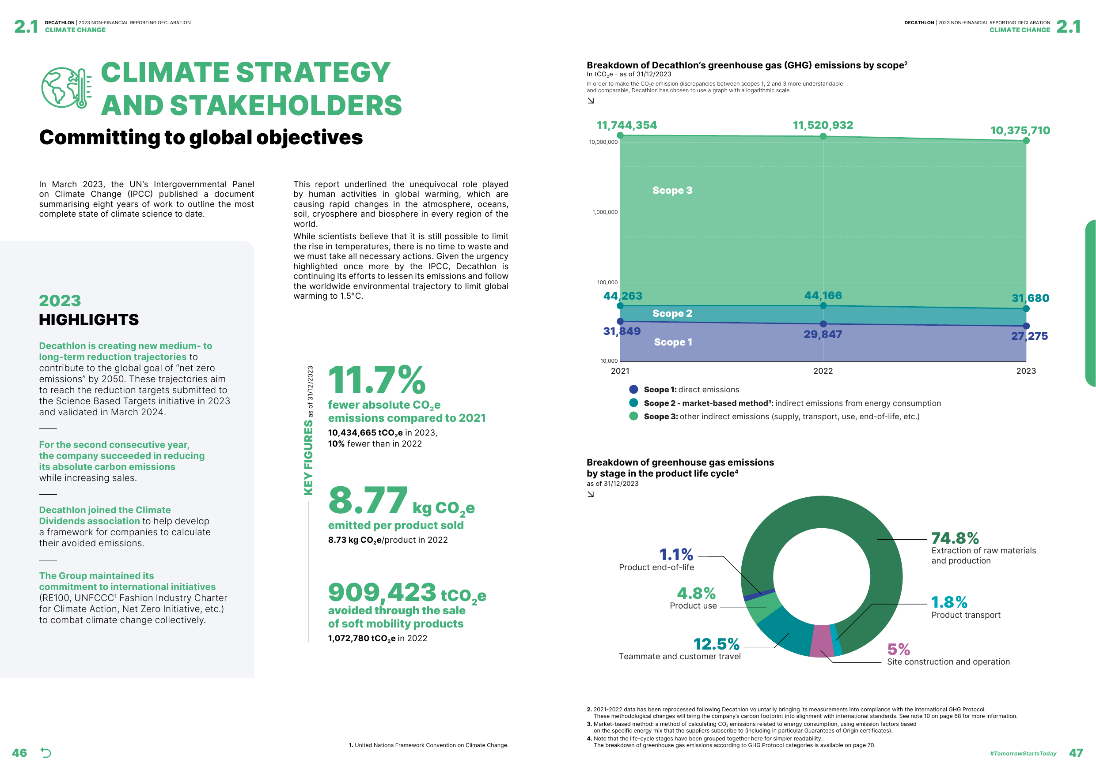Screen dimensions: 1096x774
Task: Click the arrow icon above the emissions scope chart
Action: coord(591,101)
